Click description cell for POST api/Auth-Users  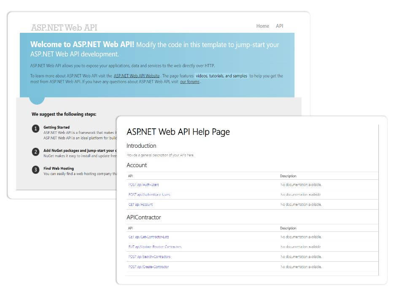(x=301, y=185)
